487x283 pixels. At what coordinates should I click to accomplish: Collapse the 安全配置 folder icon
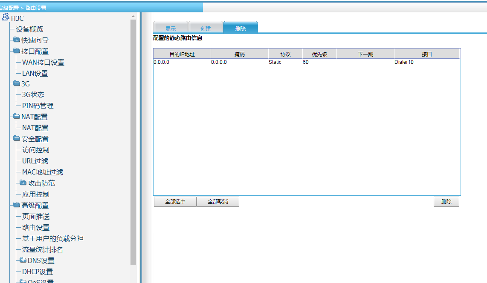17,138
